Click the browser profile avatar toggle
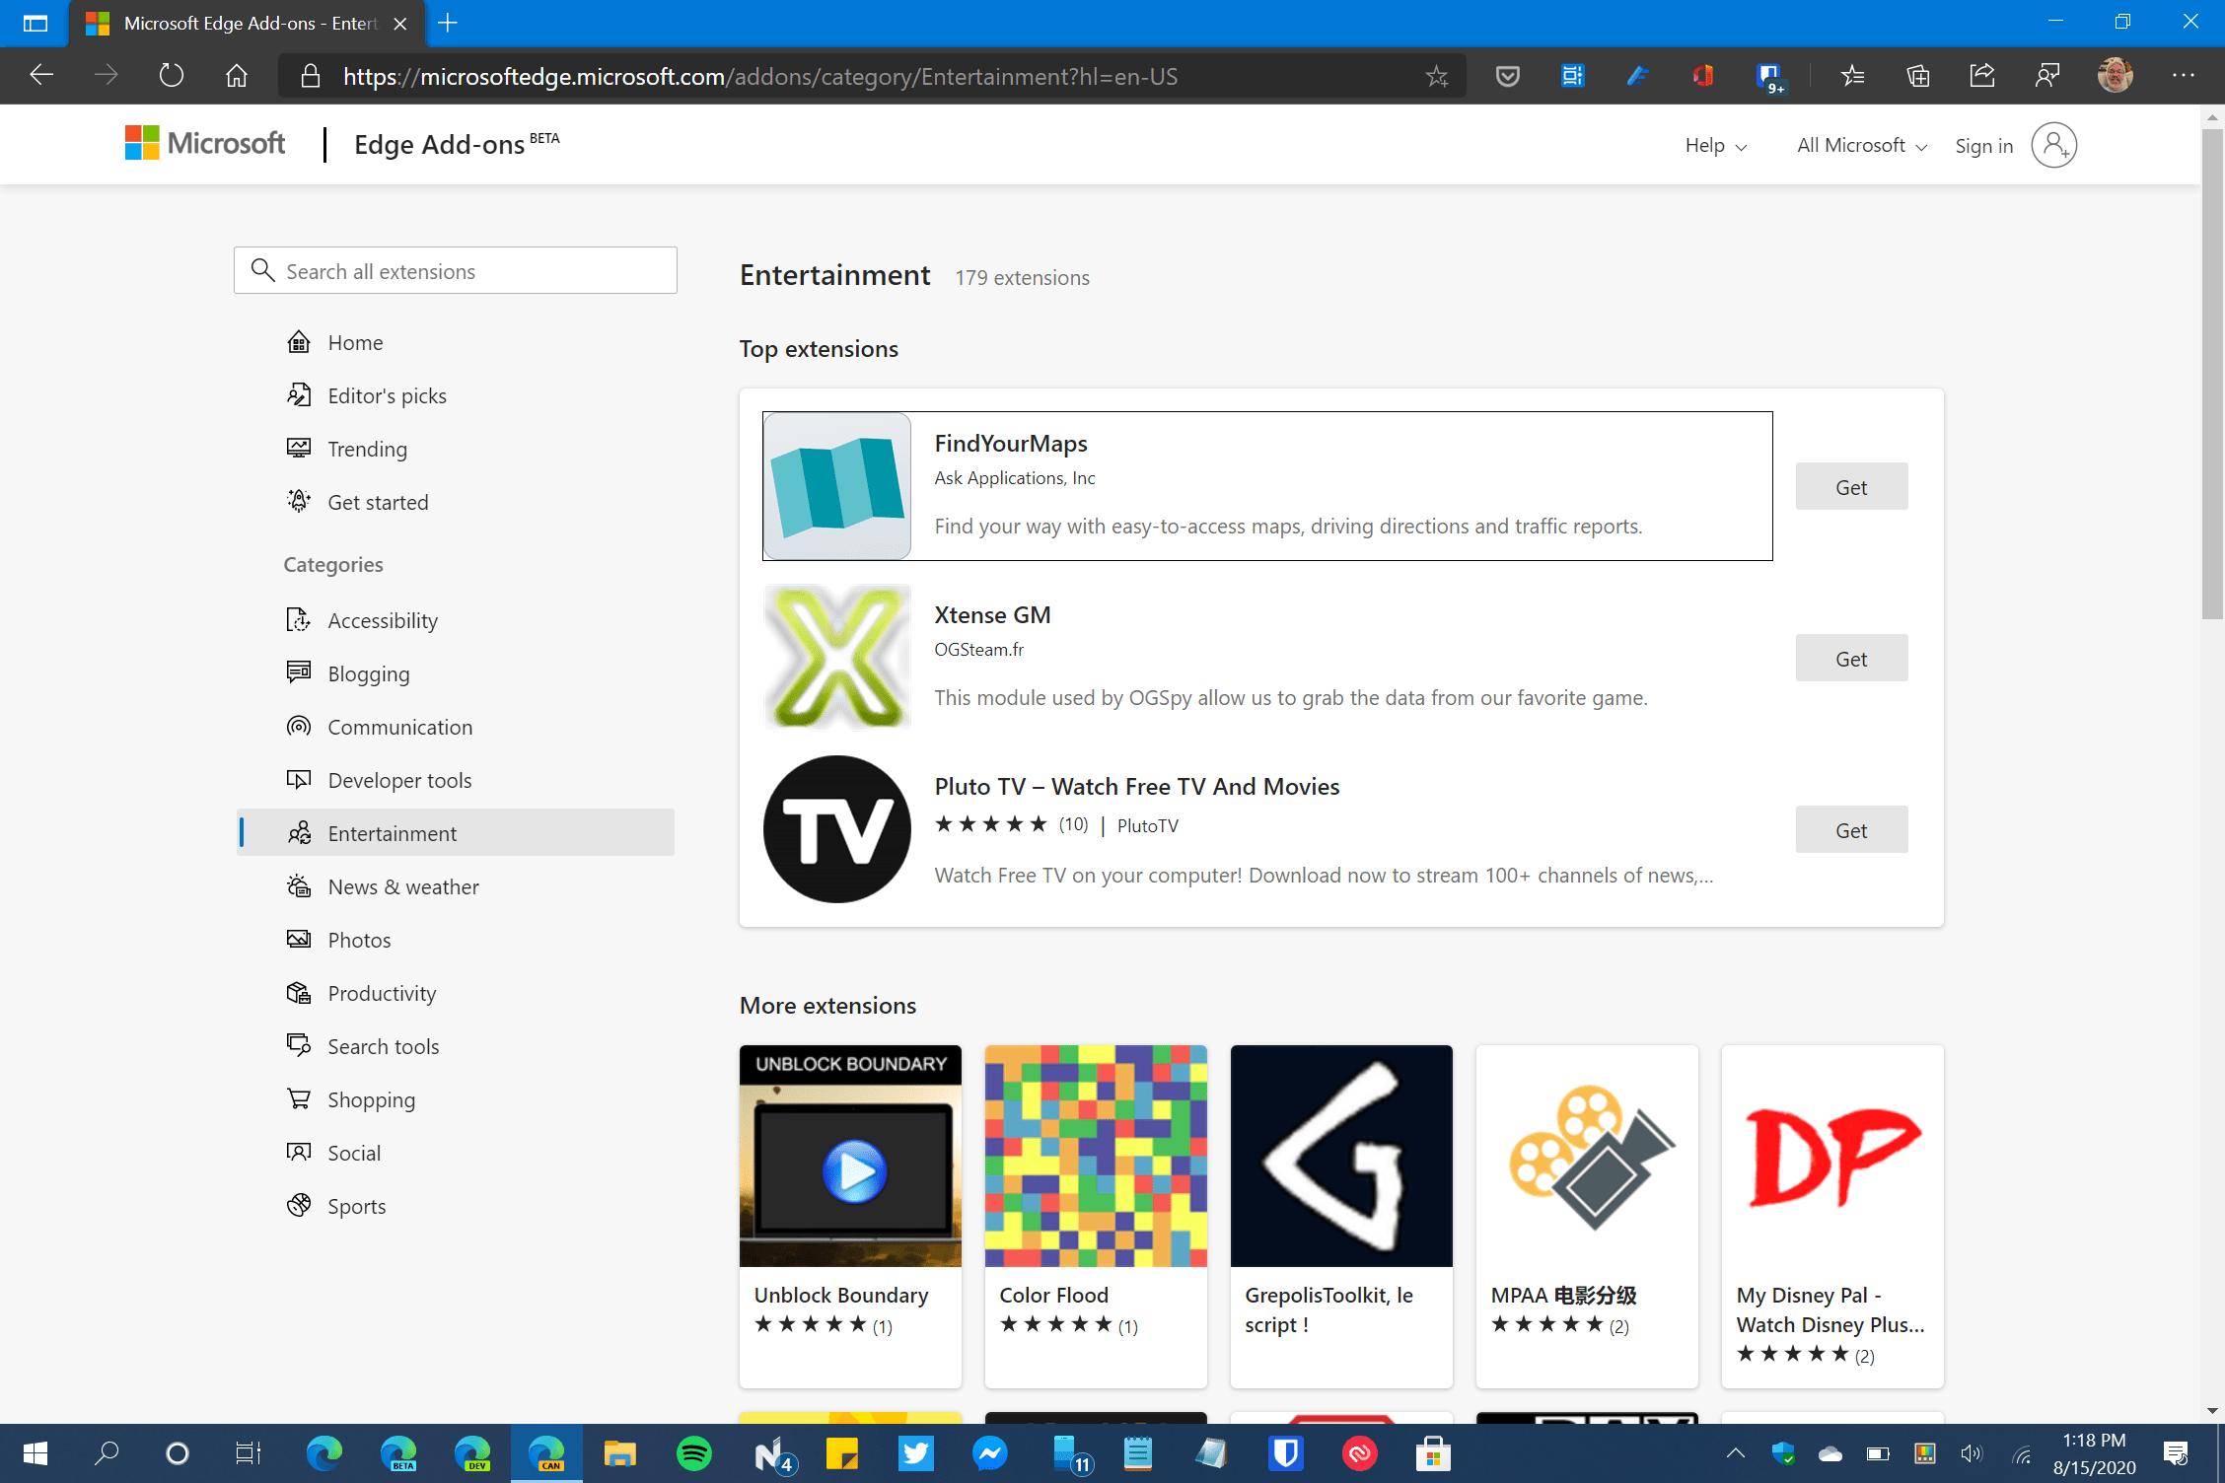 point(2114,75)
